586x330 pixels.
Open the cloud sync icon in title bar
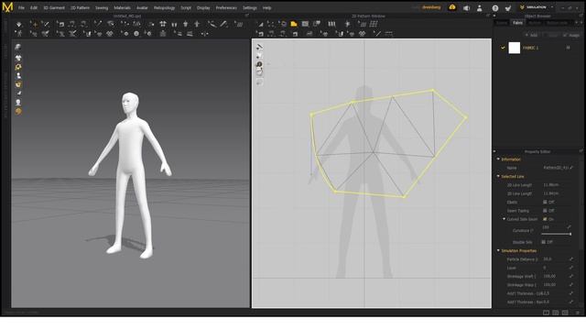pos(452,7)
